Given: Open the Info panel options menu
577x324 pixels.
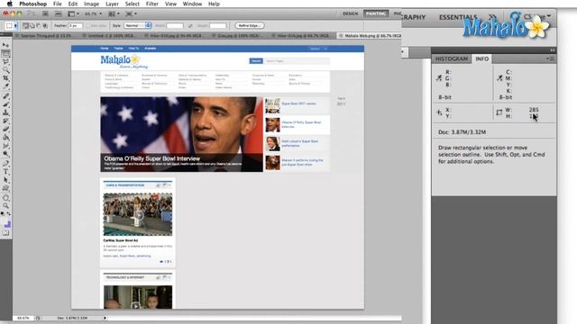Looking at the screenshot, I should click(x=550, y=58).
